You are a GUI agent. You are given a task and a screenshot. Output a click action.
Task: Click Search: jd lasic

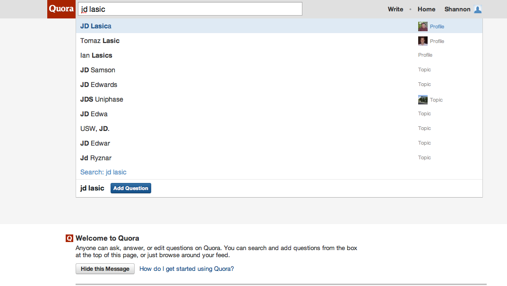(103, 172)
